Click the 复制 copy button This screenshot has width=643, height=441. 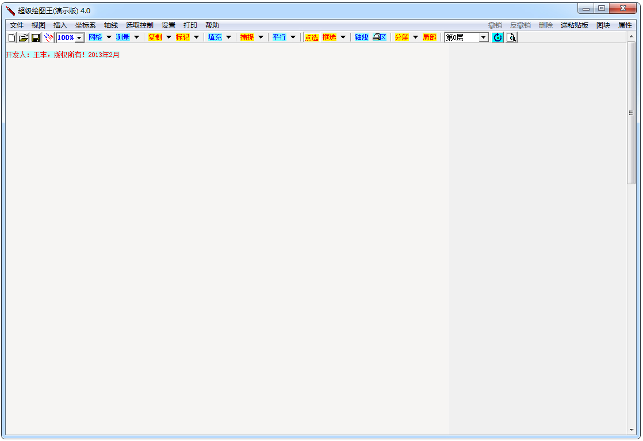(155, 37)
